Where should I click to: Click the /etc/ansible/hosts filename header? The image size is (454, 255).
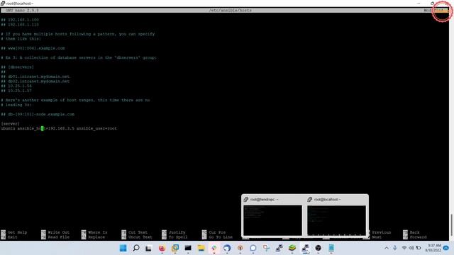[x=230, y=11]
